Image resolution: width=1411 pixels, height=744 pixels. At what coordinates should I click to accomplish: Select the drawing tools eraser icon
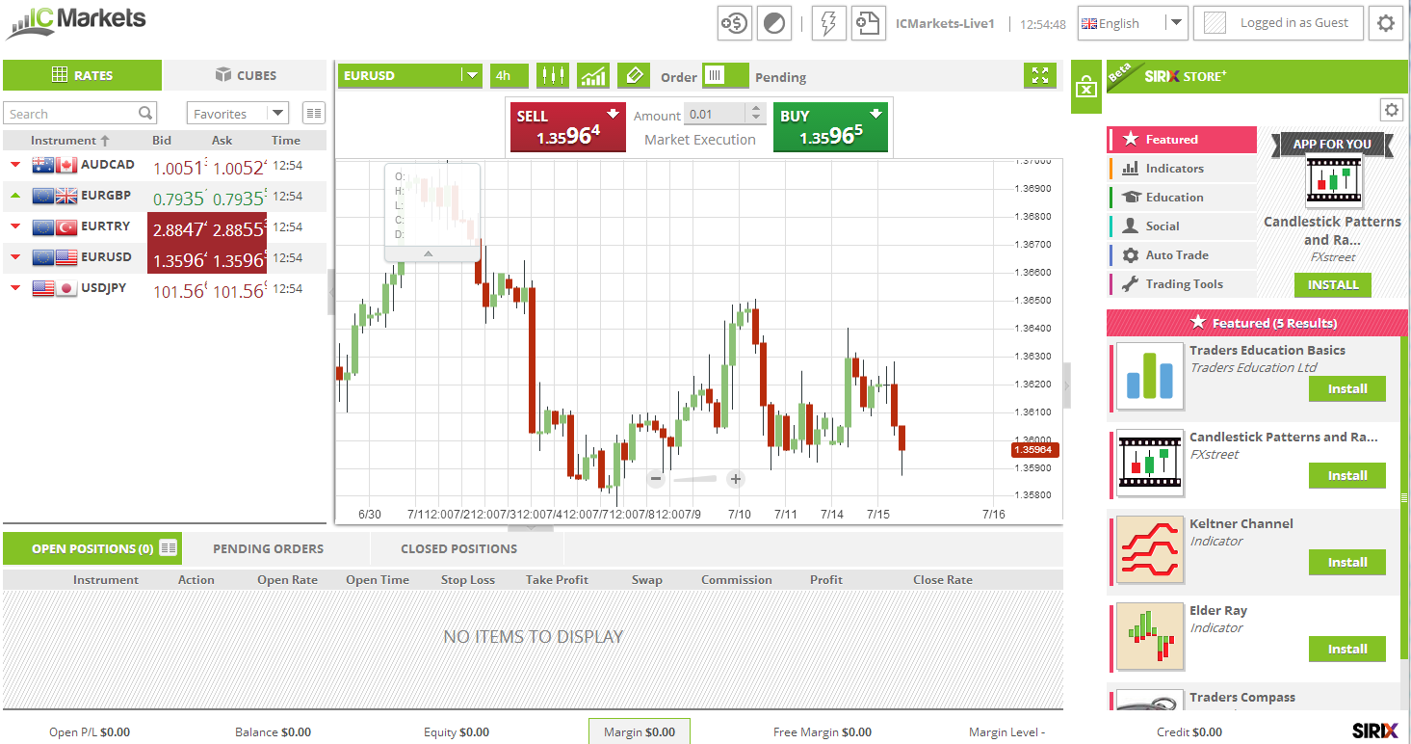click(633, 75)
